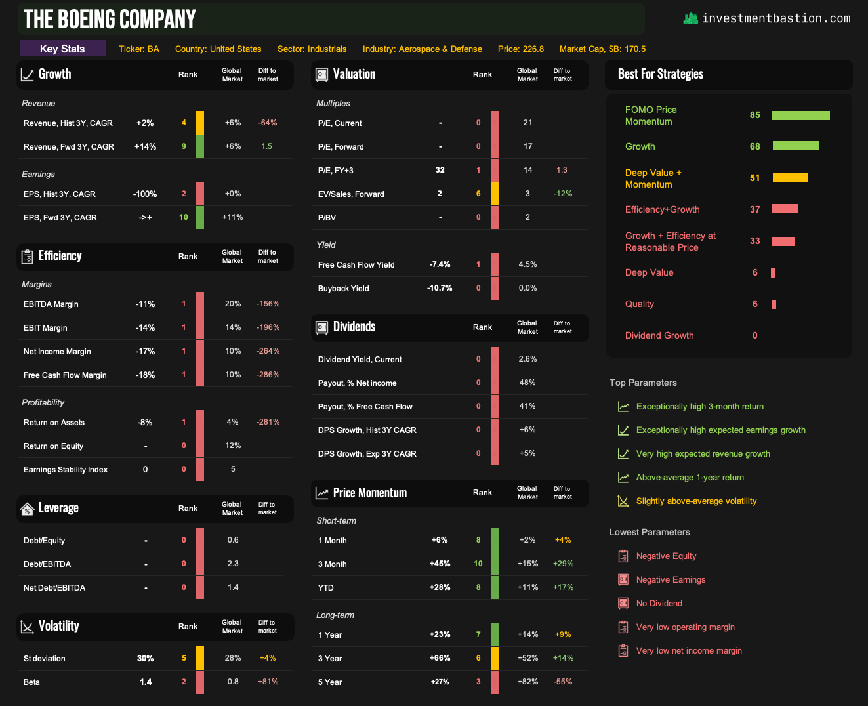Viewport: 868px width, 706px height.
Task: Click the Leverage section house icon
Action: pyautogui.click(x=27, y=509)
